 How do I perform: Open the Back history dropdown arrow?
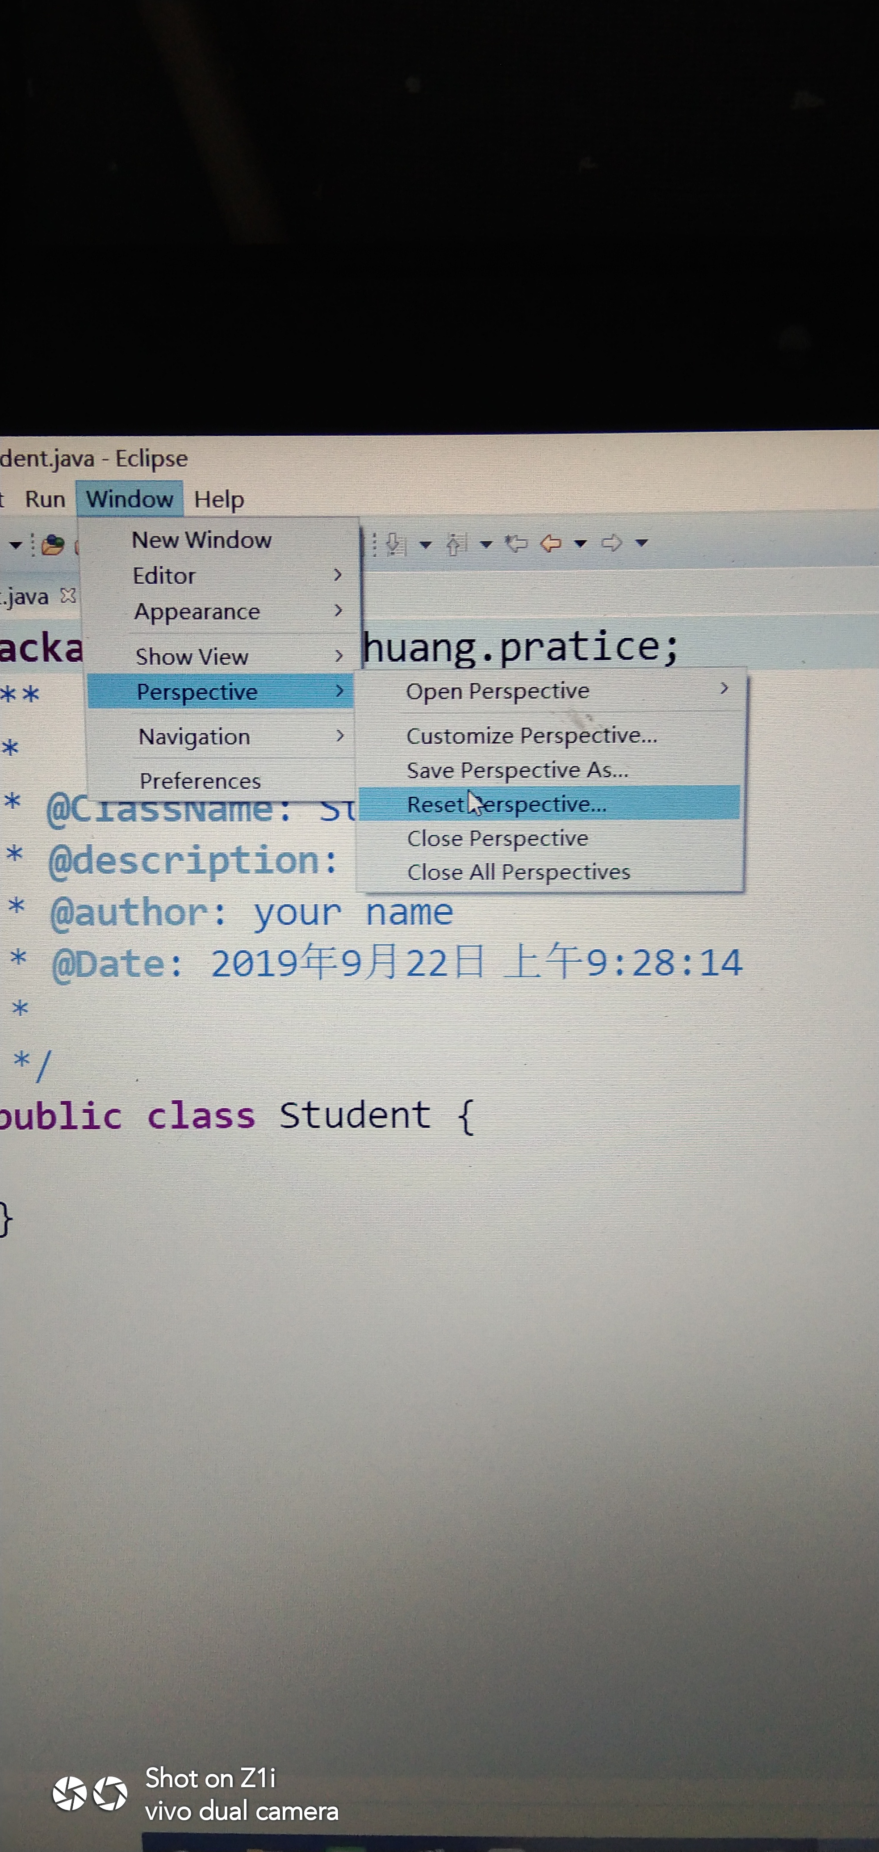581,543
